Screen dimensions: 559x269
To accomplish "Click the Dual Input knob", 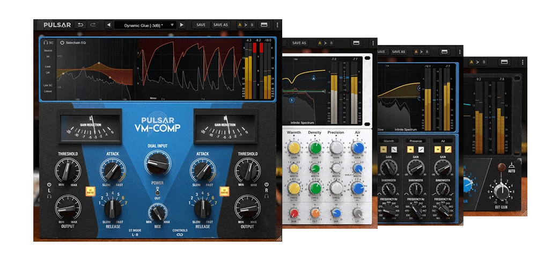I will coord(157,160).
